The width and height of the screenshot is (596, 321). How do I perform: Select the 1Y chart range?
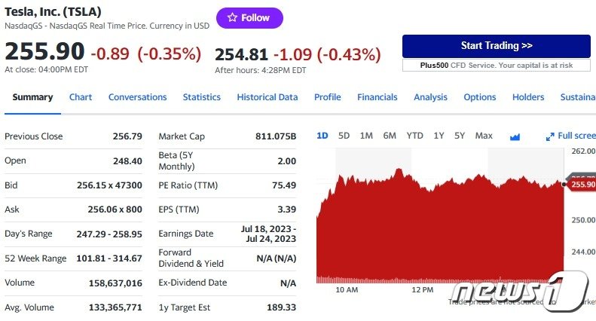click(439, 136)
